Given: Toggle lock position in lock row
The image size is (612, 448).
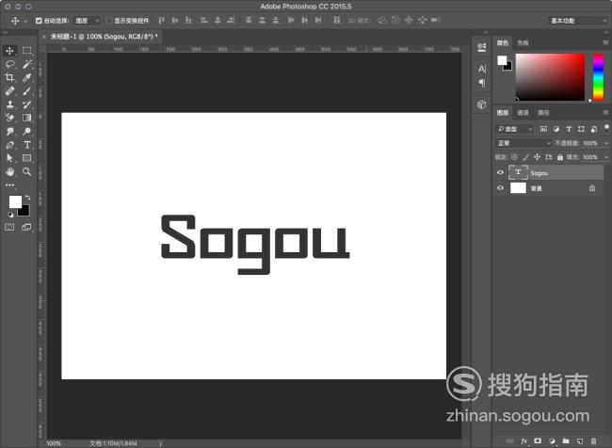Looking at the screenshot, I should 537,157.
